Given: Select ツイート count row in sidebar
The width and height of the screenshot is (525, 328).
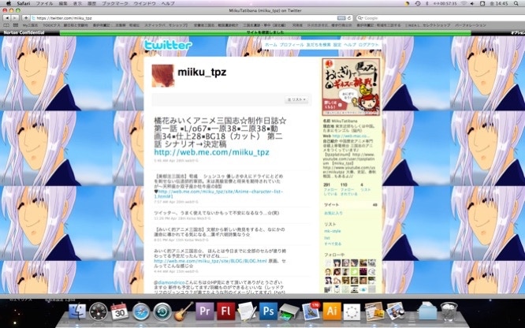Looking at the screenshot, I should [x=351, y=205].
